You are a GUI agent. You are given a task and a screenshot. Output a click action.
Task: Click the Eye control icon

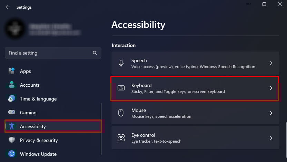coord(121,138)
